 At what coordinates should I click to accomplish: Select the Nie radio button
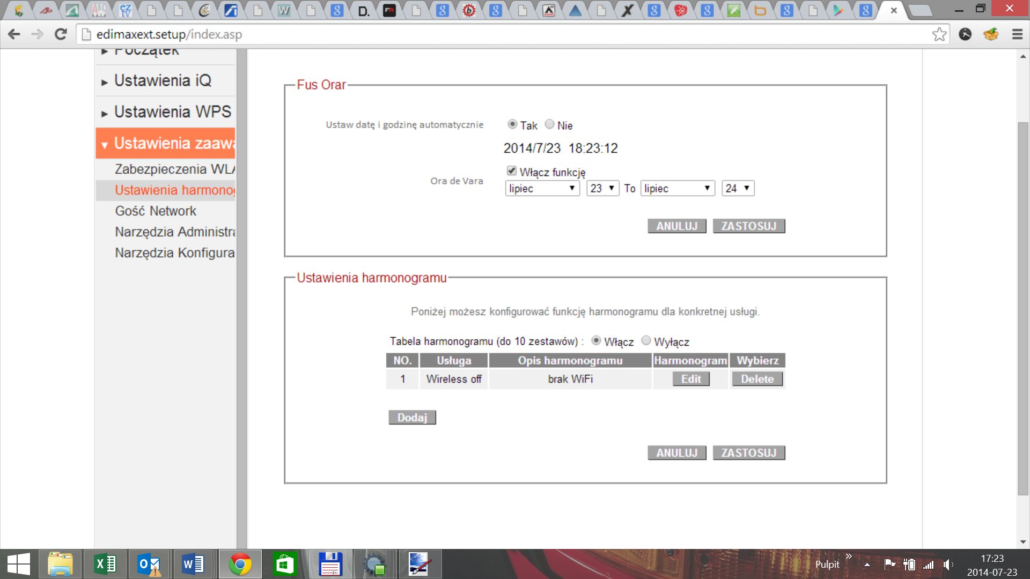[549, 124]
